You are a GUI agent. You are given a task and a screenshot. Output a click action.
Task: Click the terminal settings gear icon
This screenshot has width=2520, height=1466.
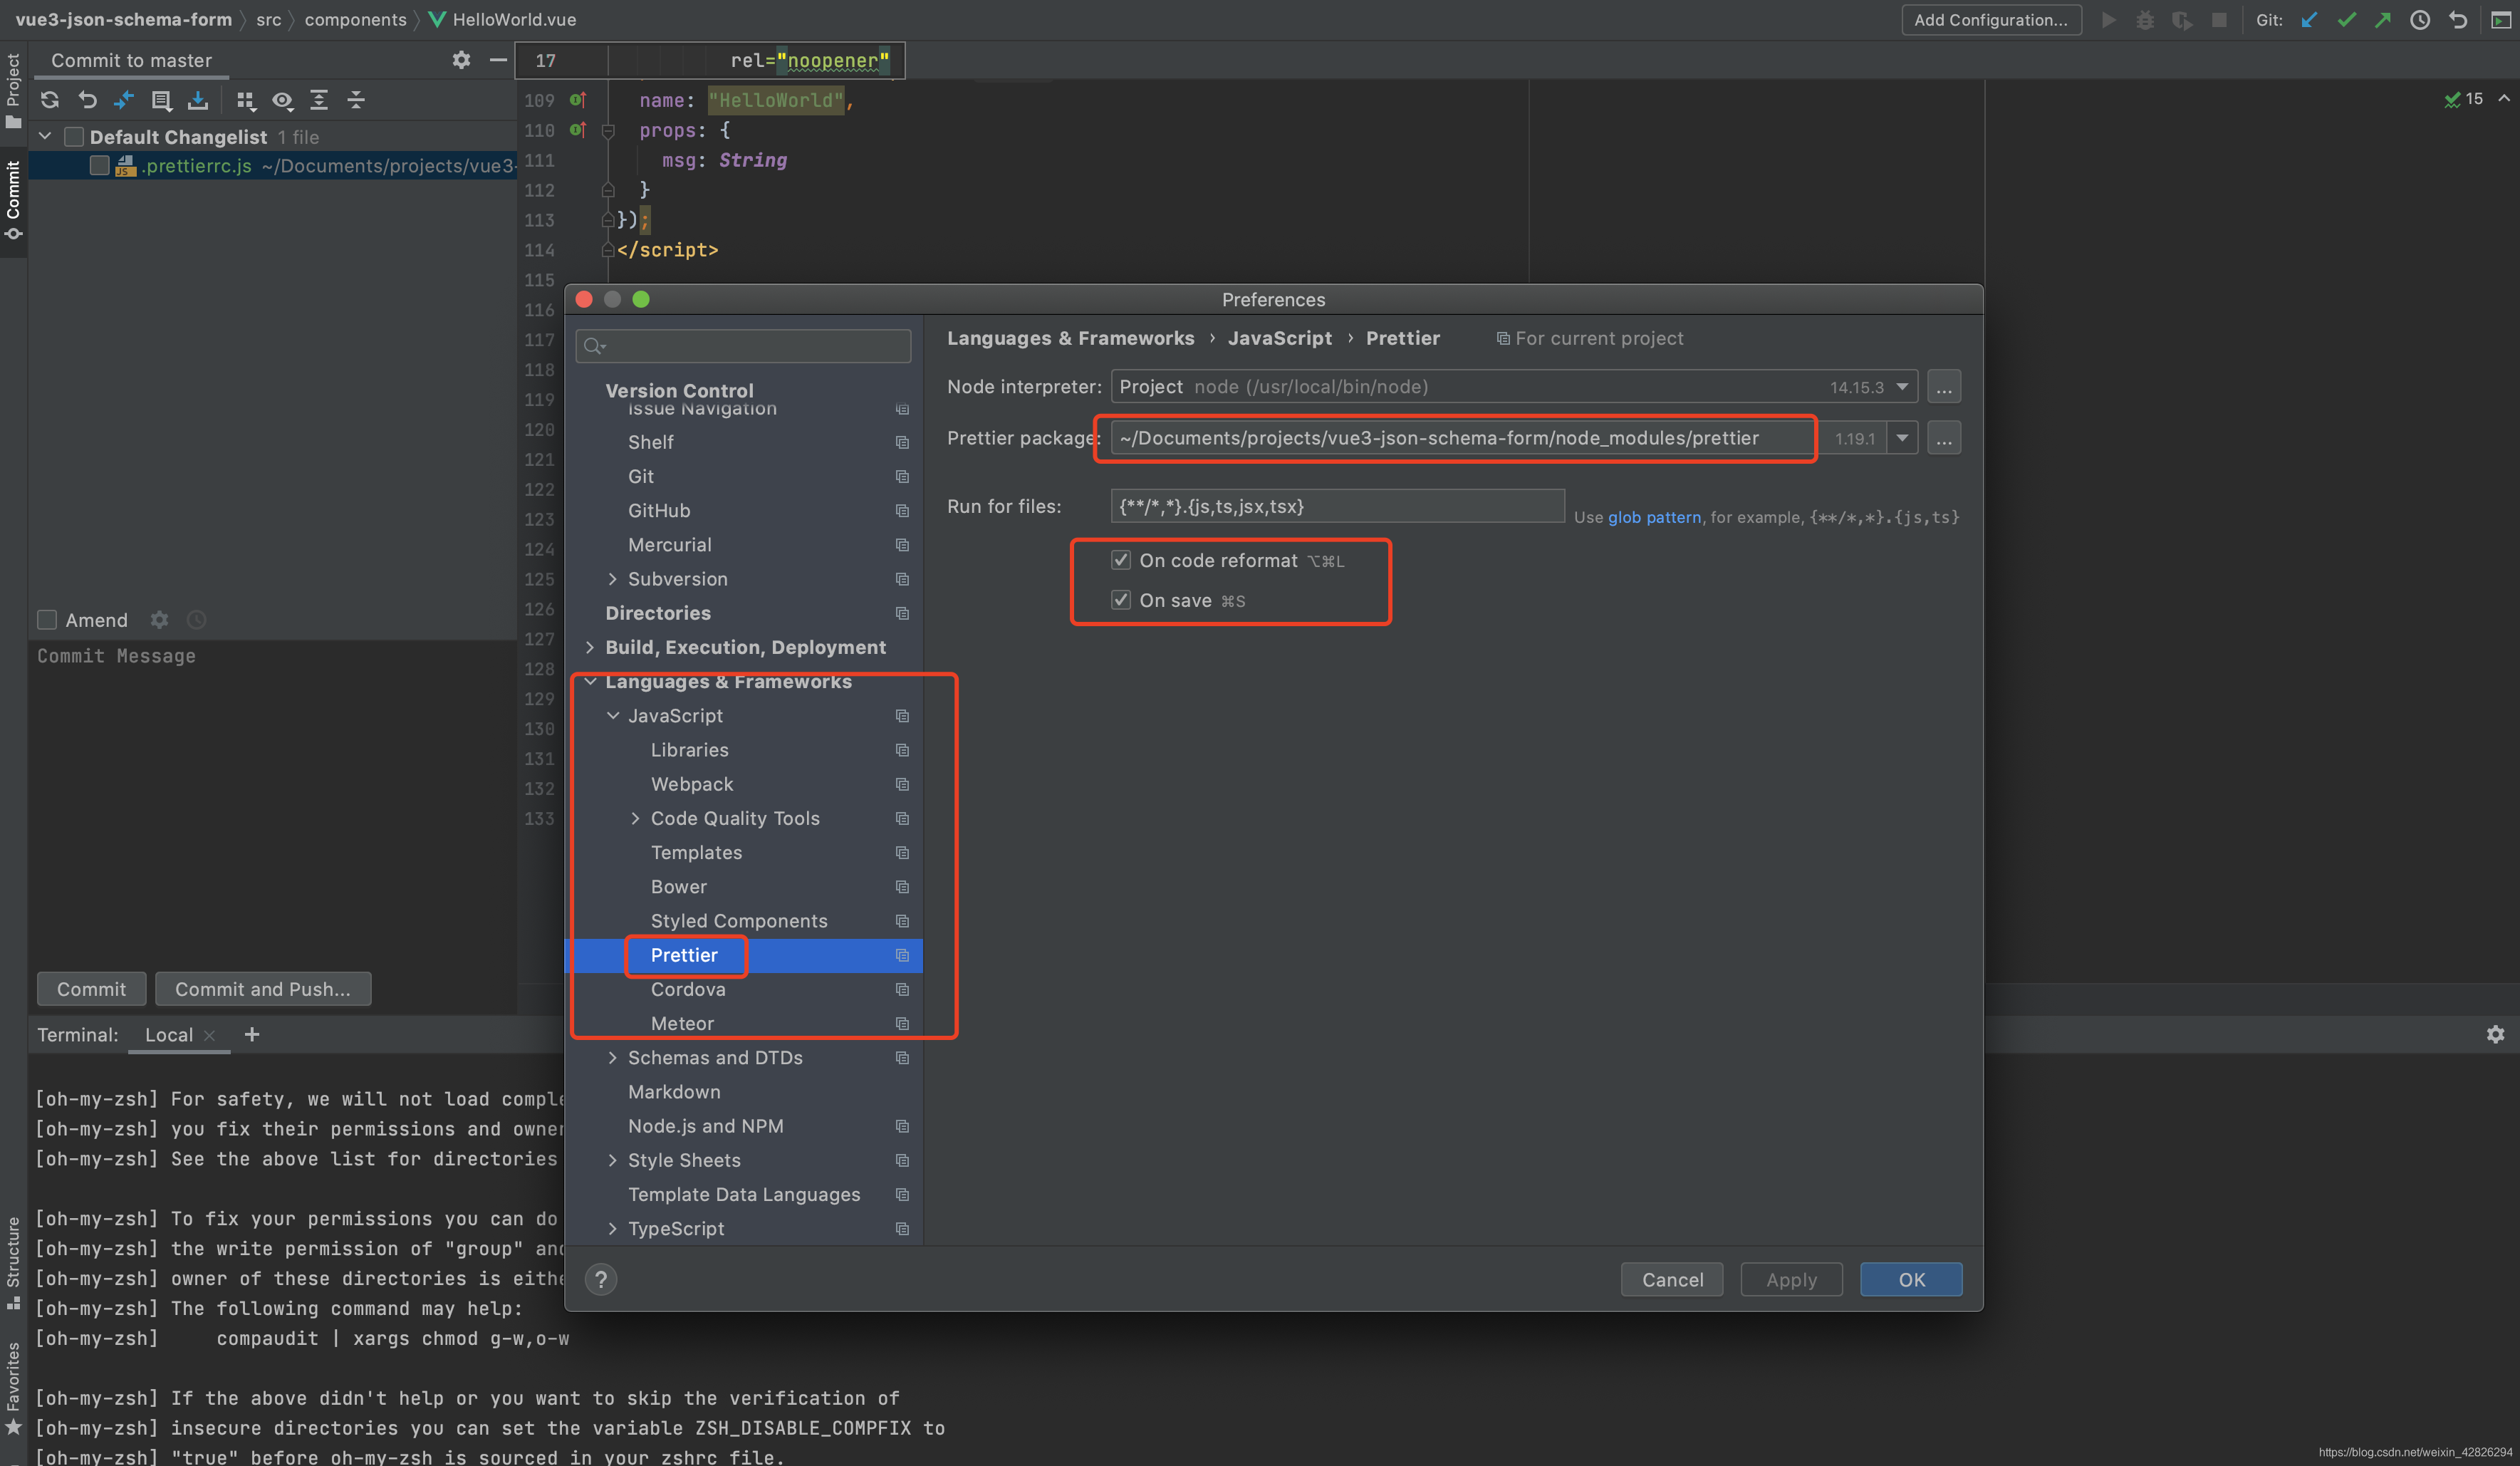pos(2495,1034)
